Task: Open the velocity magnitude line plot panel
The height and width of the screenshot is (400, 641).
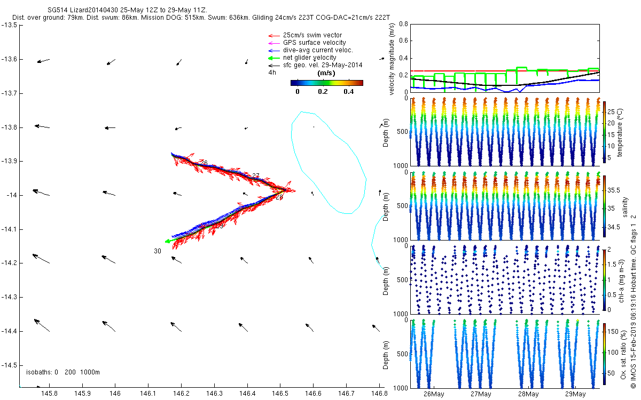Action: click(505, 58)
